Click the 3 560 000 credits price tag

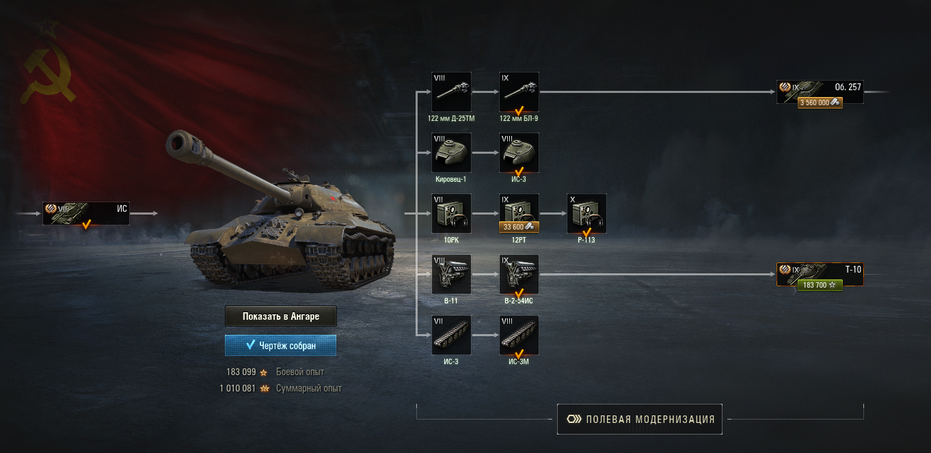(x=820, y=102)
